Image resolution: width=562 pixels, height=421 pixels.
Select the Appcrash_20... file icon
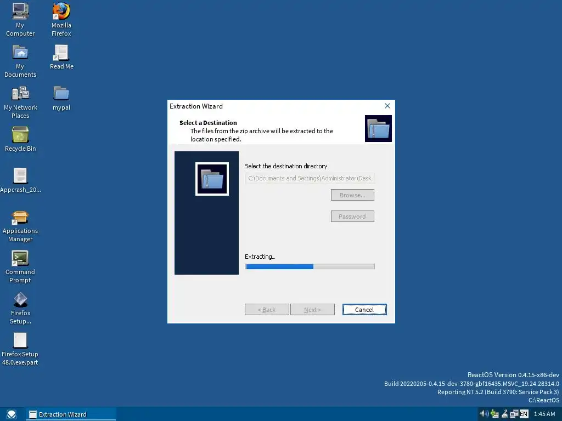20,181
